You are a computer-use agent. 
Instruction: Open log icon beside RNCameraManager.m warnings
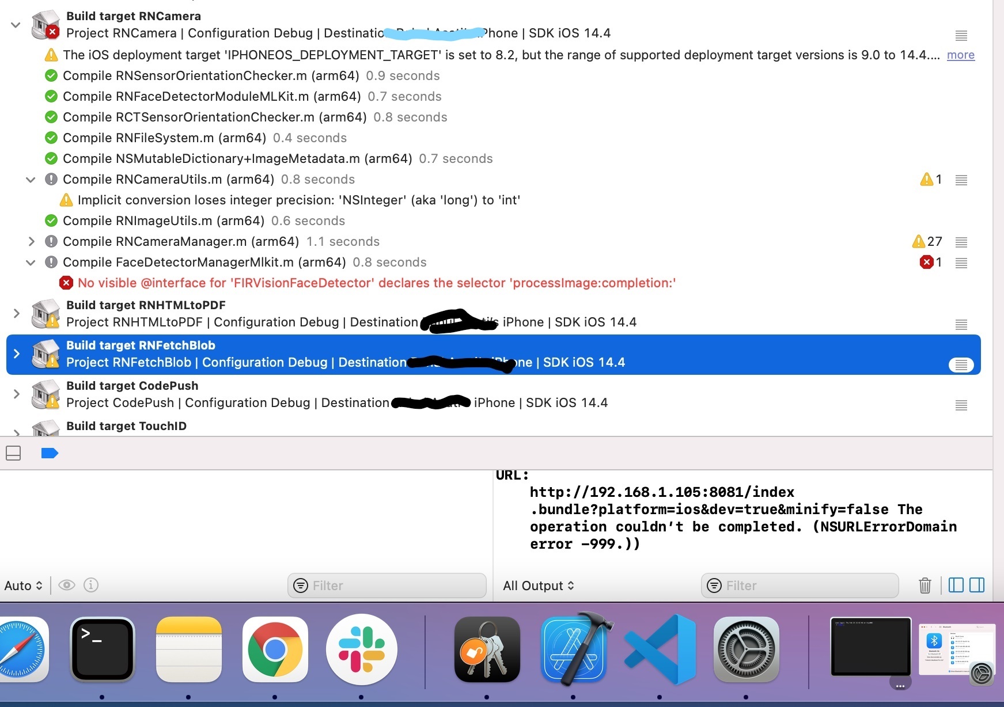961,242
